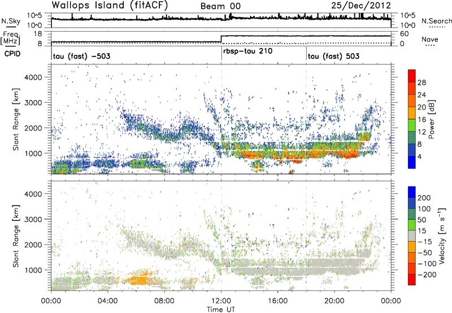Viewport: 452px width, 313px height.
Task: Click the 'Time UT' axis title
Action: [221, 309]
